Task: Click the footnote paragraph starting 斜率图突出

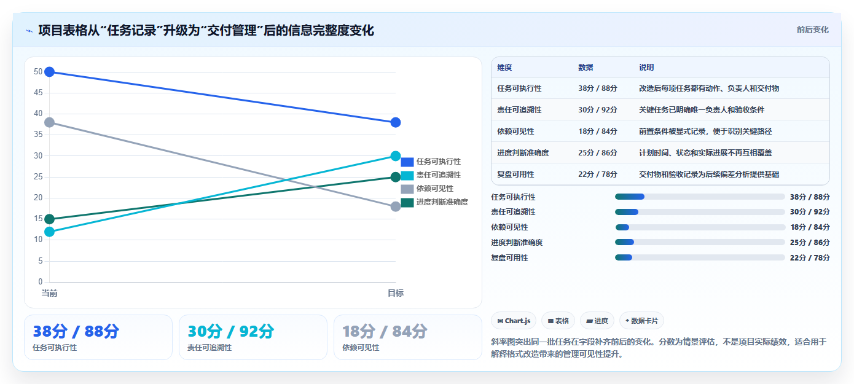Action: coord(659,348)
